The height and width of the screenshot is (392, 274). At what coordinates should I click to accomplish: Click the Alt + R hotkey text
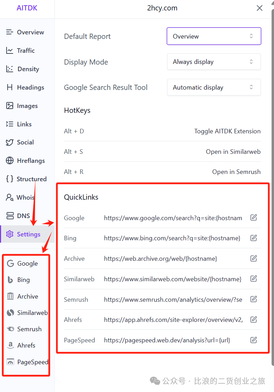pos(74,172)
